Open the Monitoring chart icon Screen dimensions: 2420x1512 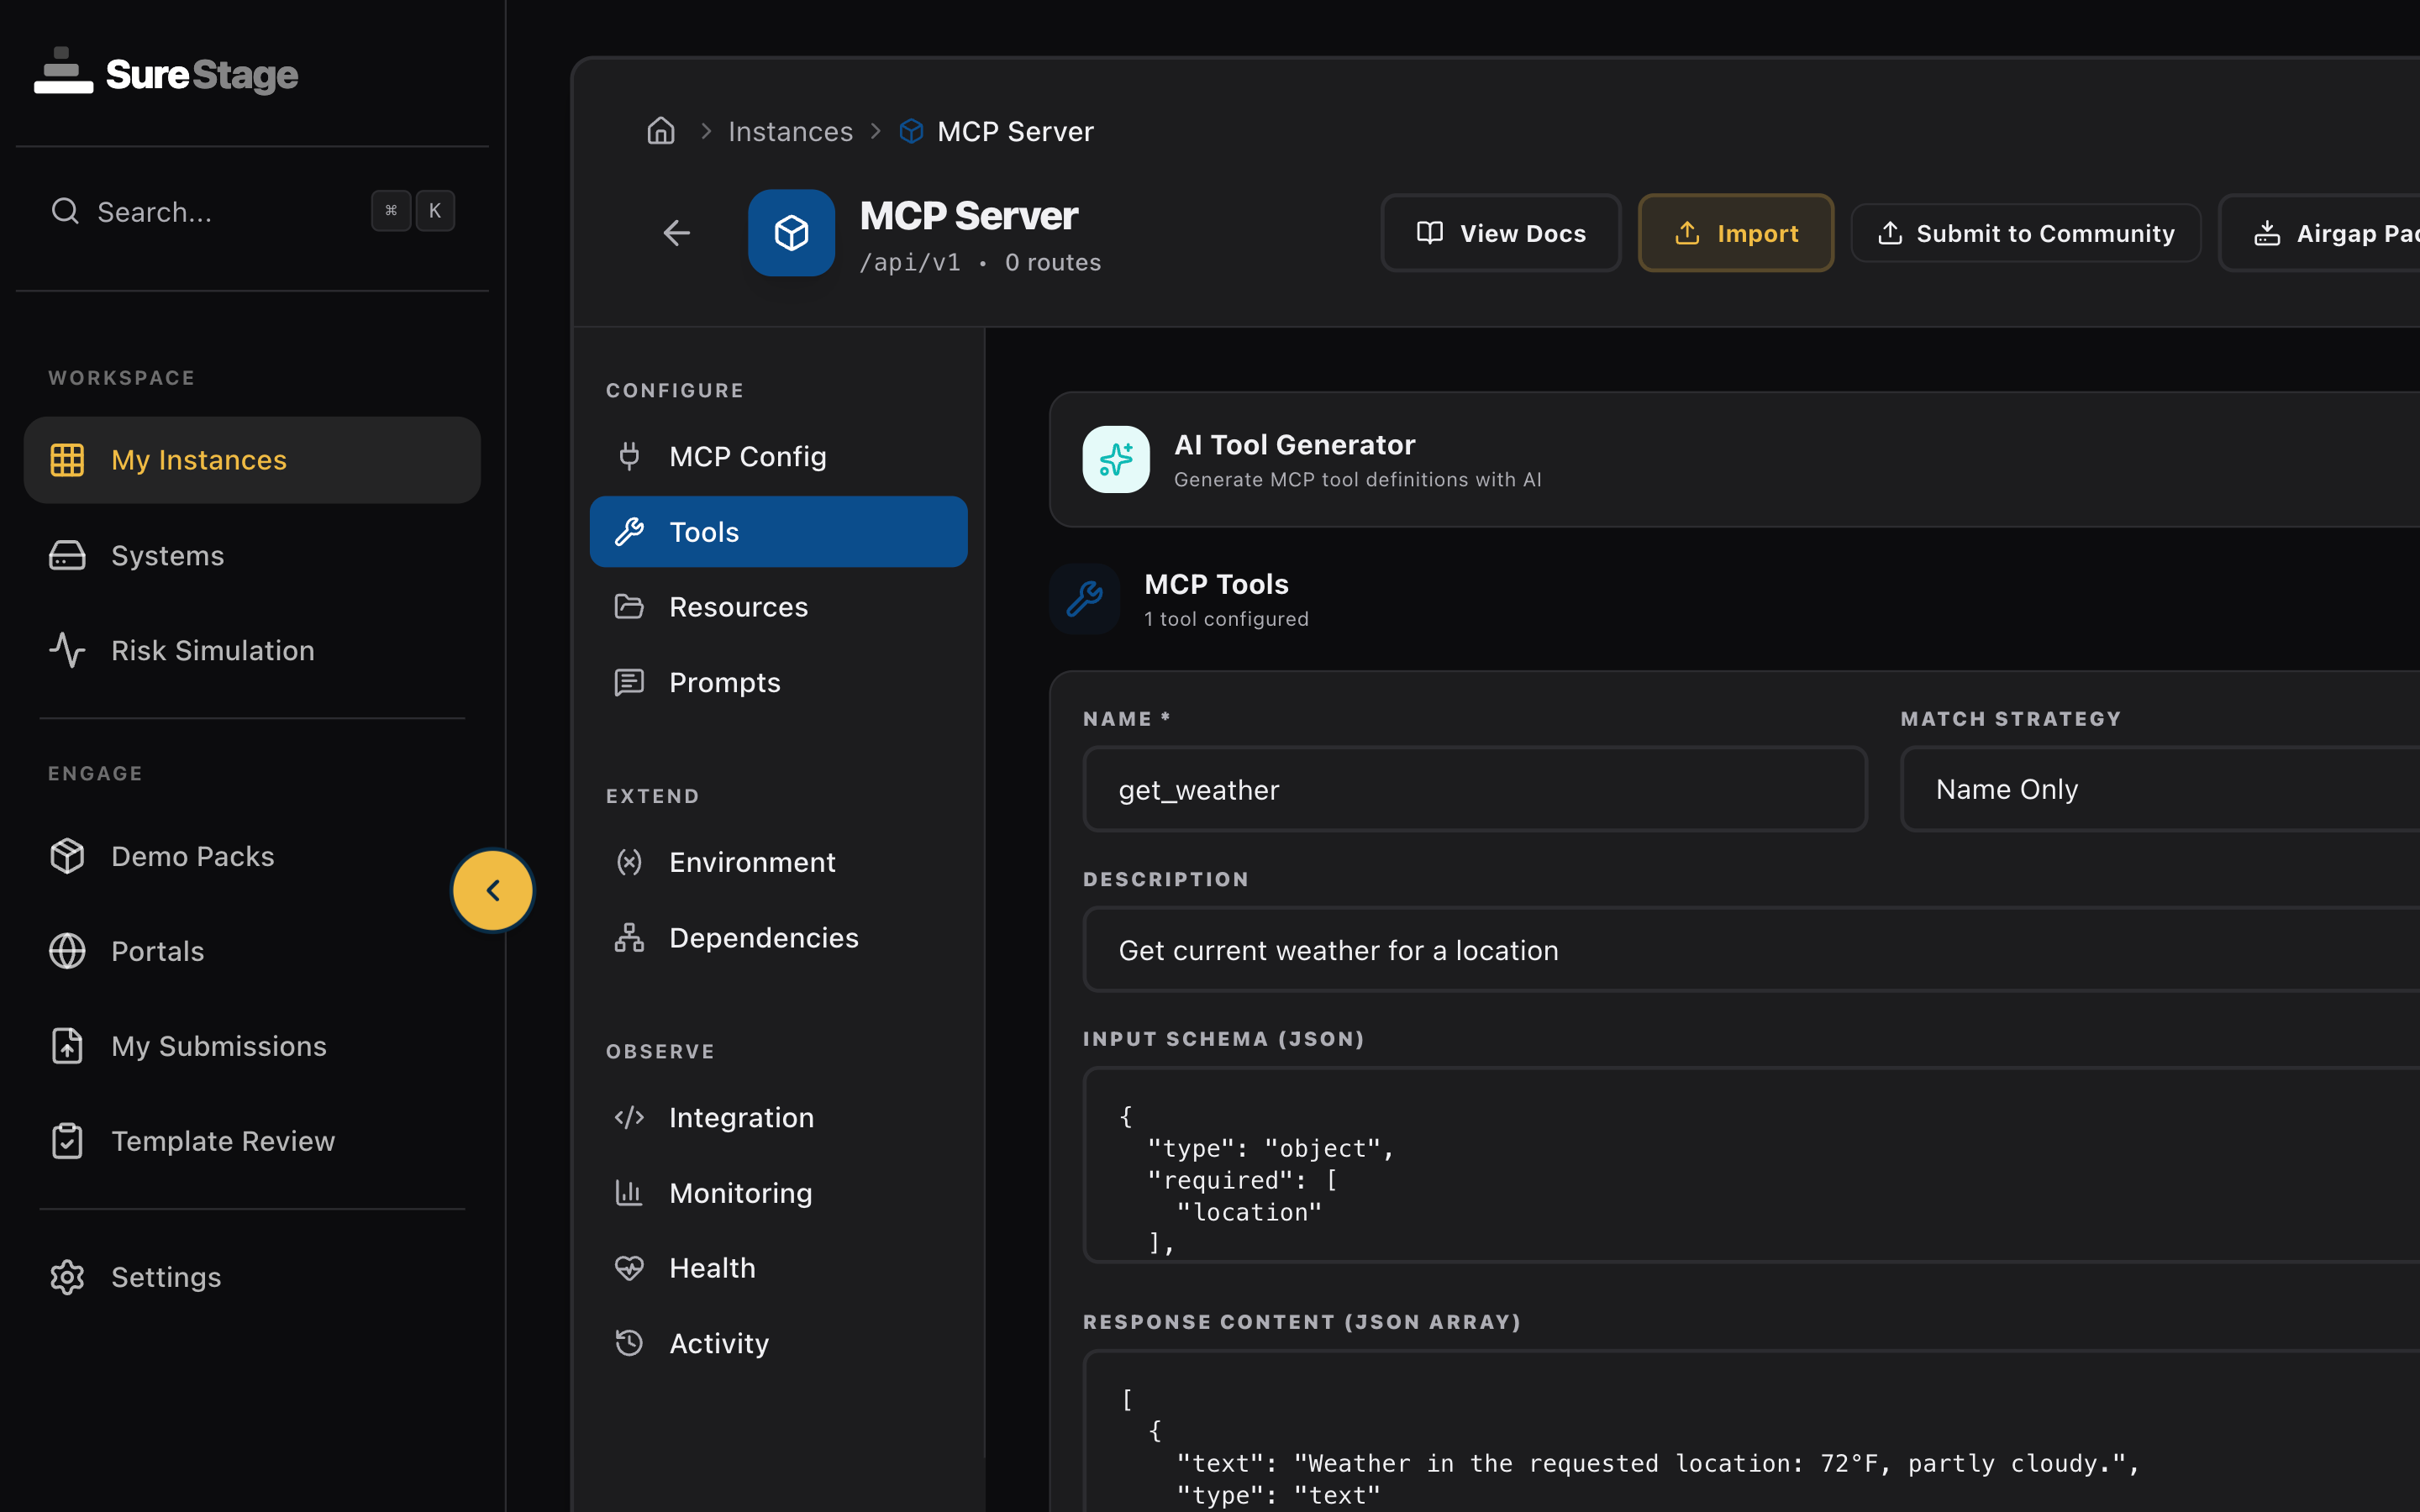click(x=629, y=1192)
